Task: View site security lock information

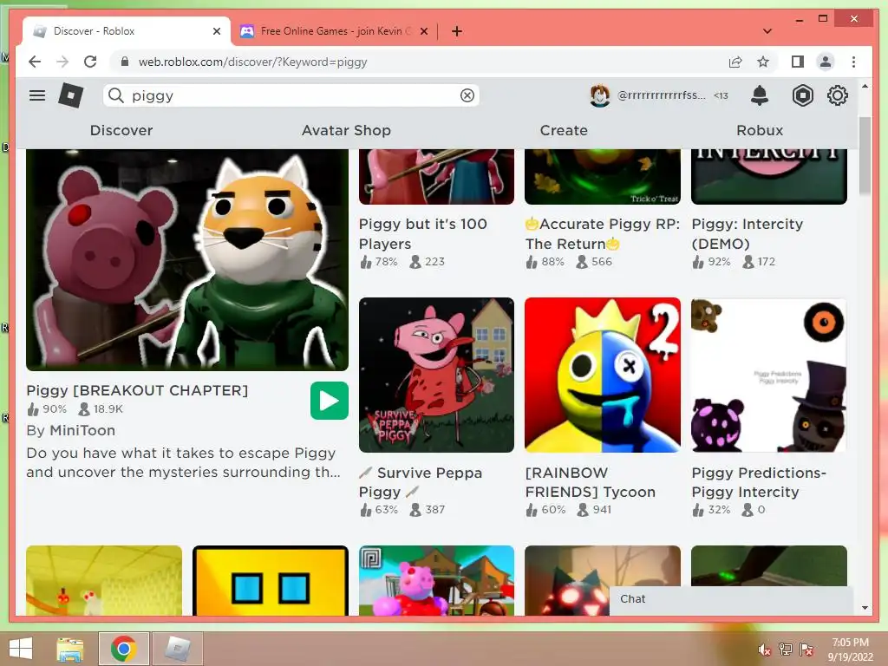Action: 125,62
